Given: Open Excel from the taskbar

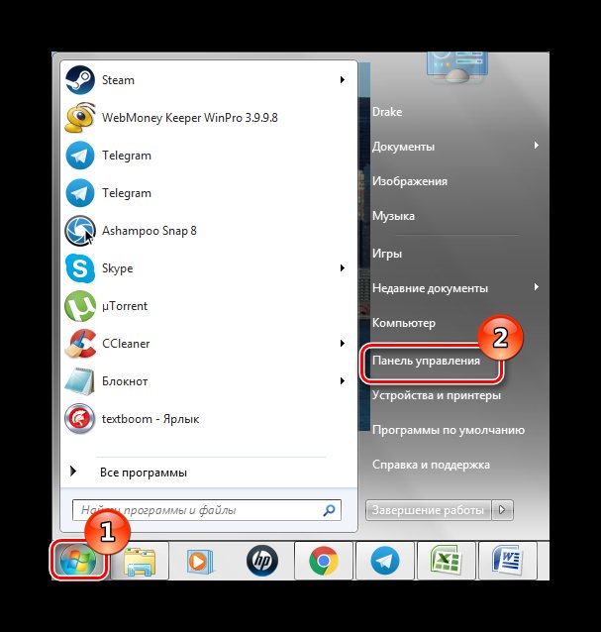Looking at the screenshot, I should [446, 561].
